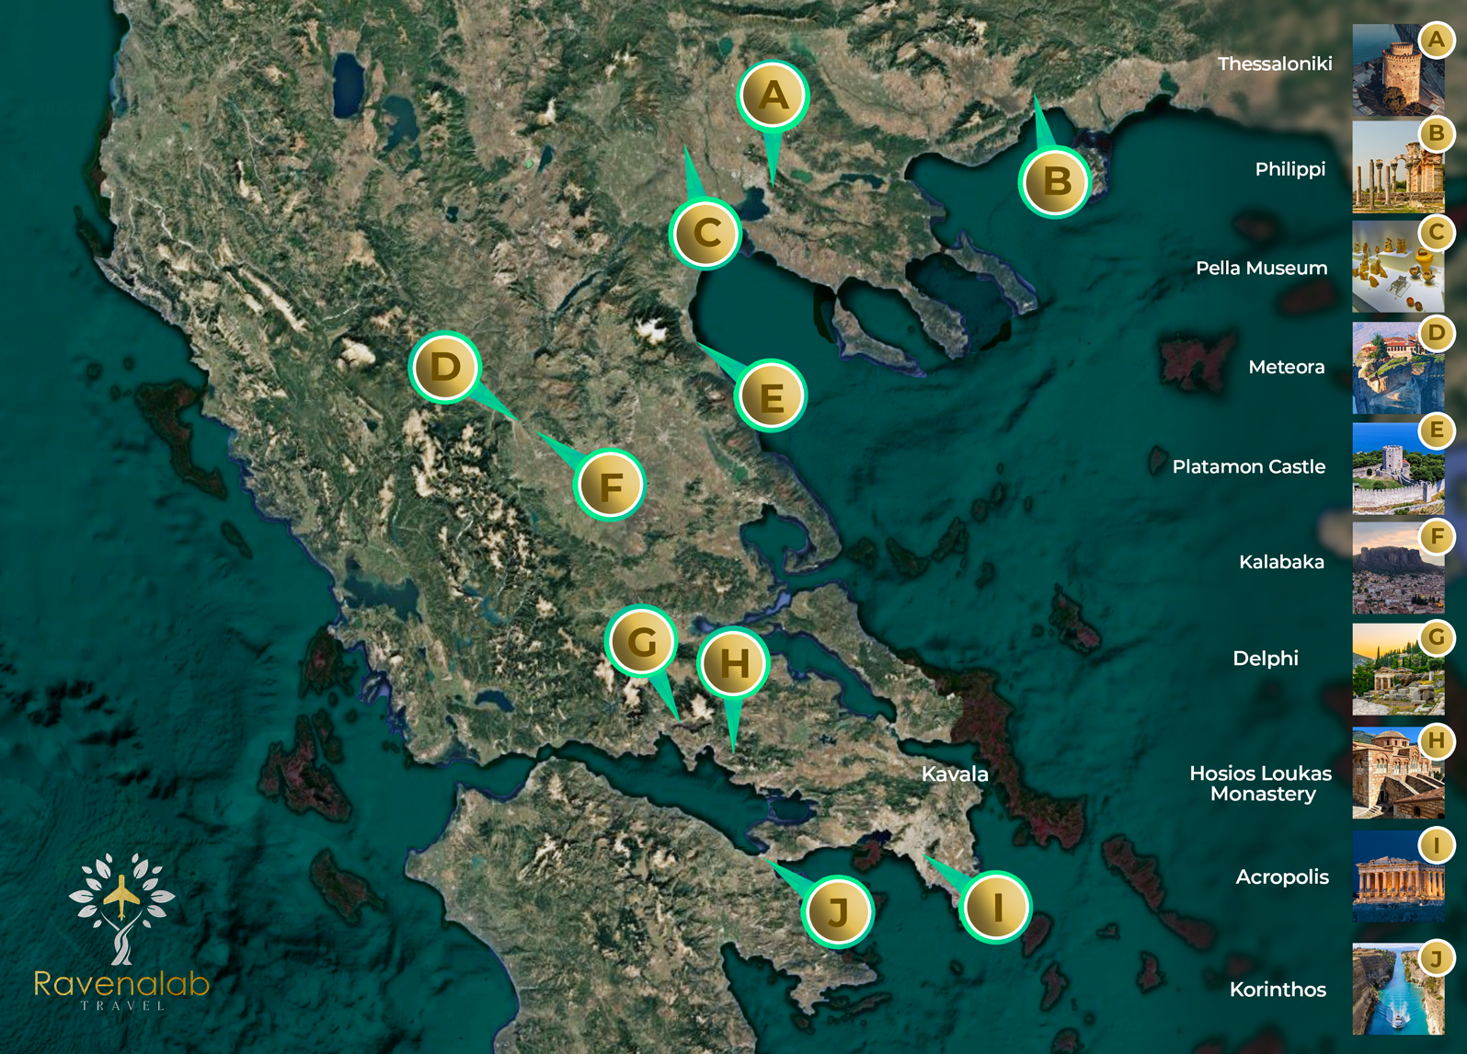Click the E pin on the coast
Screen dimensions: 1467x1054
point(771,396)
